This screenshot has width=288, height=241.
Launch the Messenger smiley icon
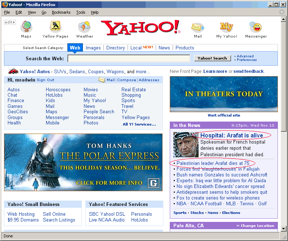coord(256,27)
